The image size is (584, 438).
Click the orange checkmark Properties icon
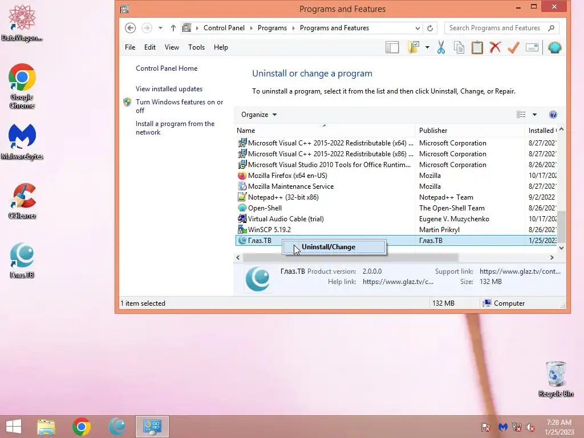[513, 47]
